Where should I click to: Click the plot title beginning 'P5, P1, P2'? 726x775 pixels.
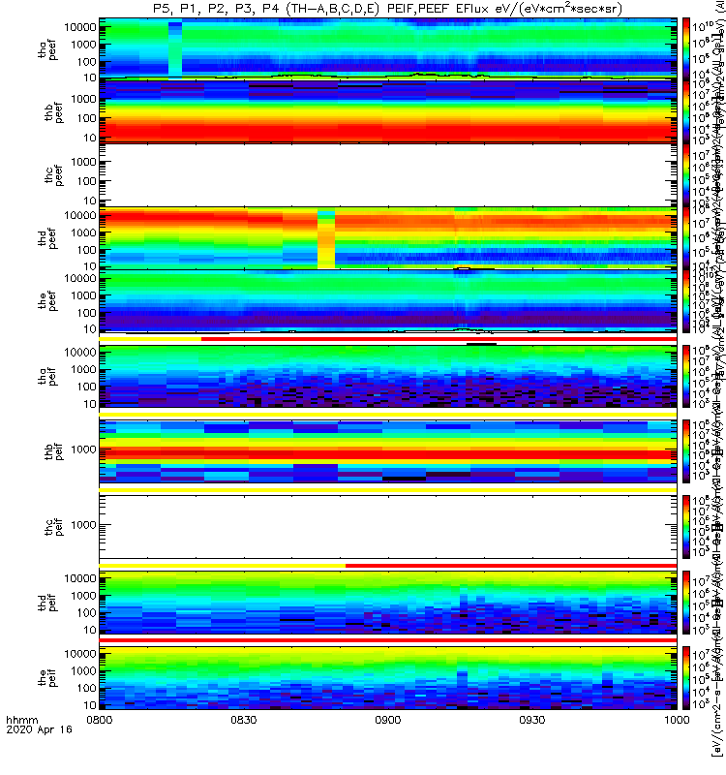388,9
